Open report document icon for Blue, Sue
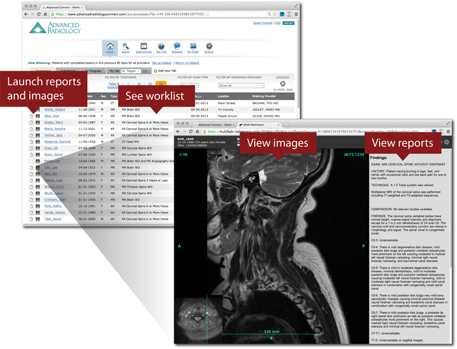 pyautogui.click(x=31, y=116)
